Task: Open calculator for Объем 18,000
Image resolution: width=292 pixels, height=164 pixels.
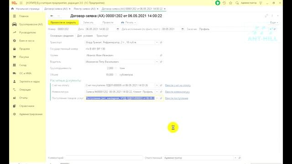Action: click(x=115, y=75)
